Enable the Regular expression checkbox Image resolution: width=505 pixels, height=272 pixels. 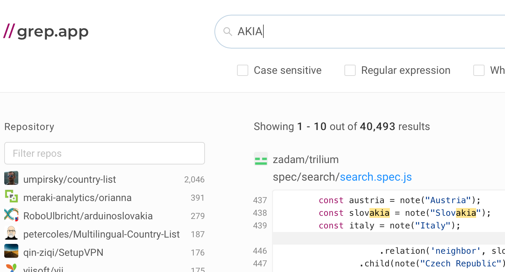[350, 70]
